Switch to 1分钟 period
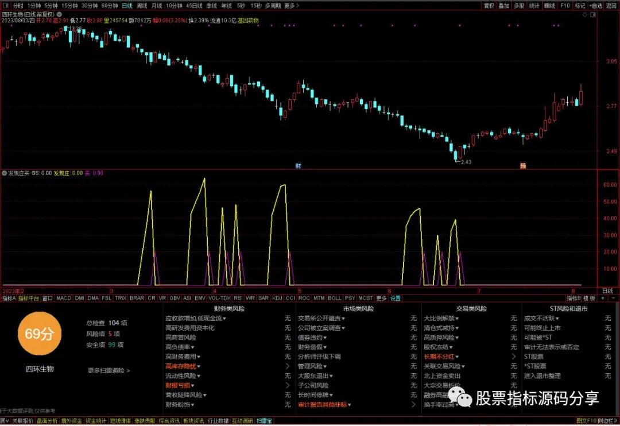The image size is (620, 426). pyautogui.click(x=34, y=6)
